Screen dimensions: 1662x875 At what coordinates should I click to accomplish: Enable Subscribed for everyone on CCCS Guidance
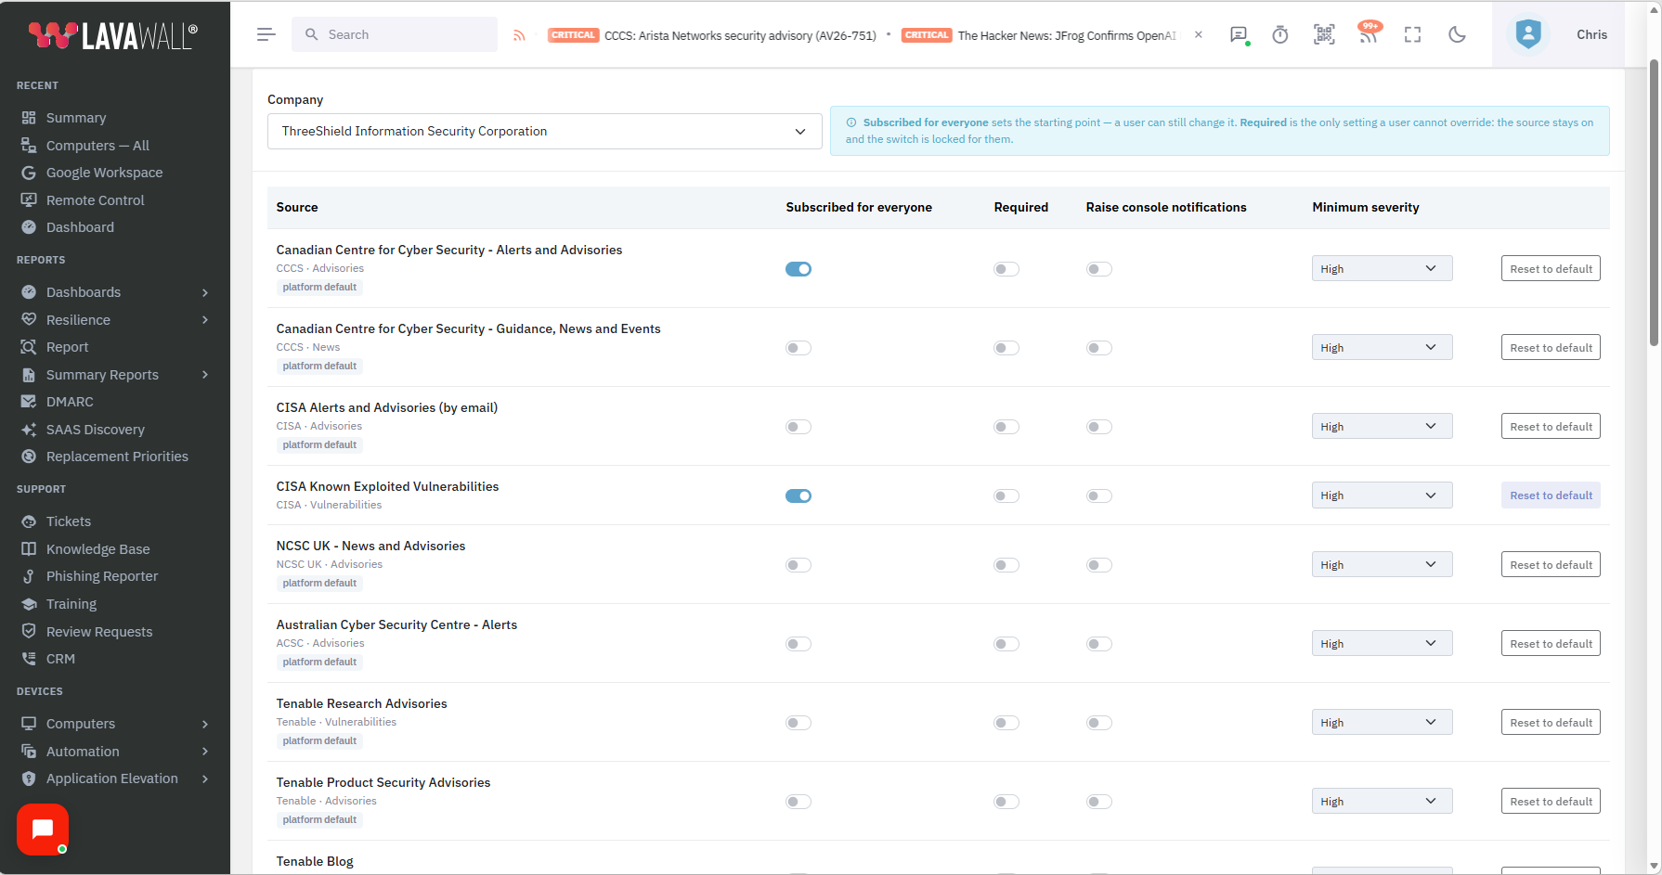[799, 348]
